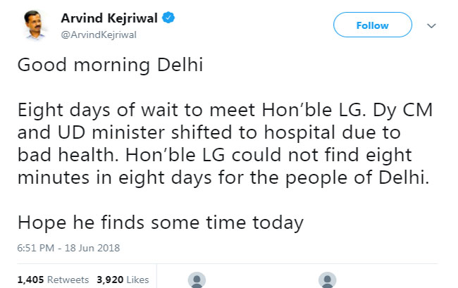This screenshot has width=458, height=288.
Task: Click the word Retweets below the tweet
Action: pyautogui.click(x=68, y=280)
